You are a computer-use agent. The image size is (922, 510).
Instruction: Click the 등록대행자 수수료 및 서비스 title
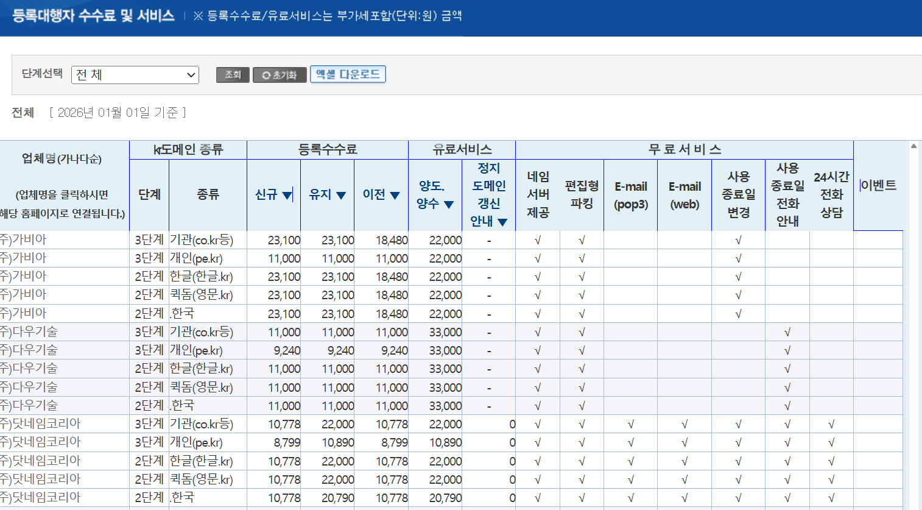click(93, 16)
